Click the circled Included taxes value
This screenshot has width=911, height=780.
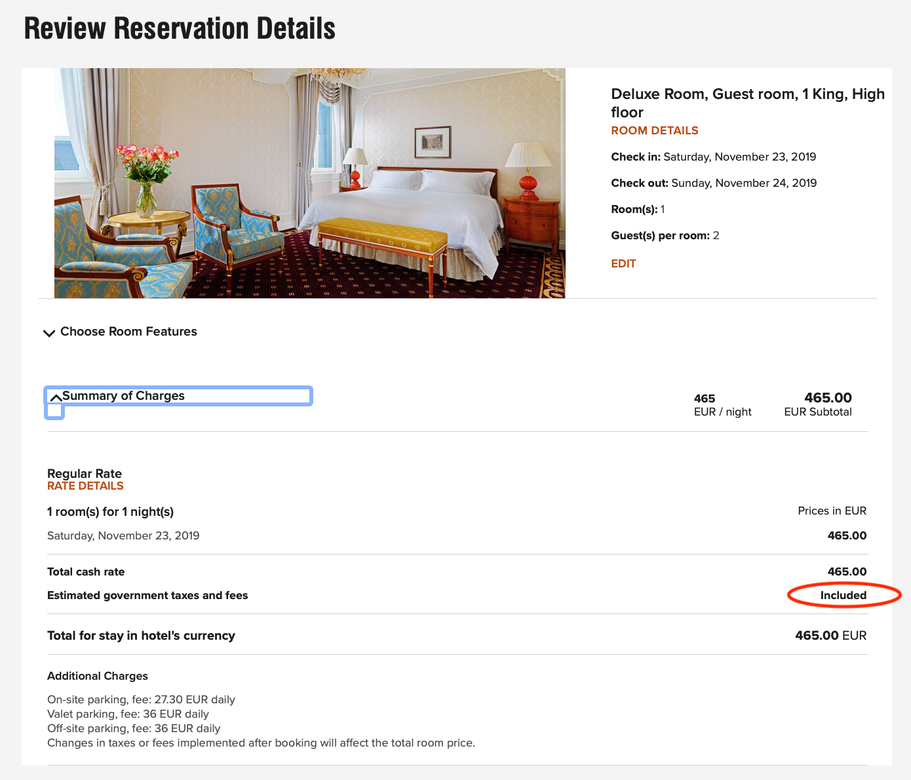coord(843,595)
